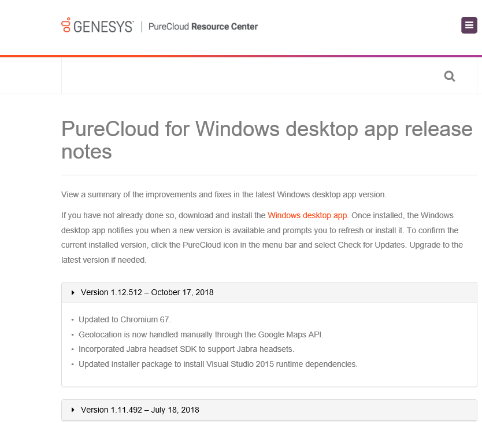Click the 'Updated to Chromium 67.' bullet
This screenshot has width=482, height=423.
(x=124, y=319)
